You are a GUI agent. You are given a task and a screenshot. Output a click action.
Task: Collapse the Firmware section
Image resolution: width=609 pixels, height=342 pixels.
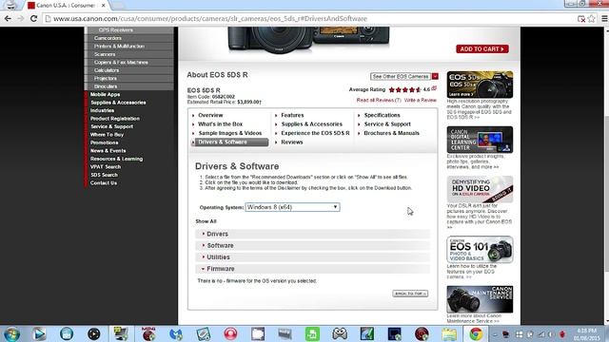[313, 269]
